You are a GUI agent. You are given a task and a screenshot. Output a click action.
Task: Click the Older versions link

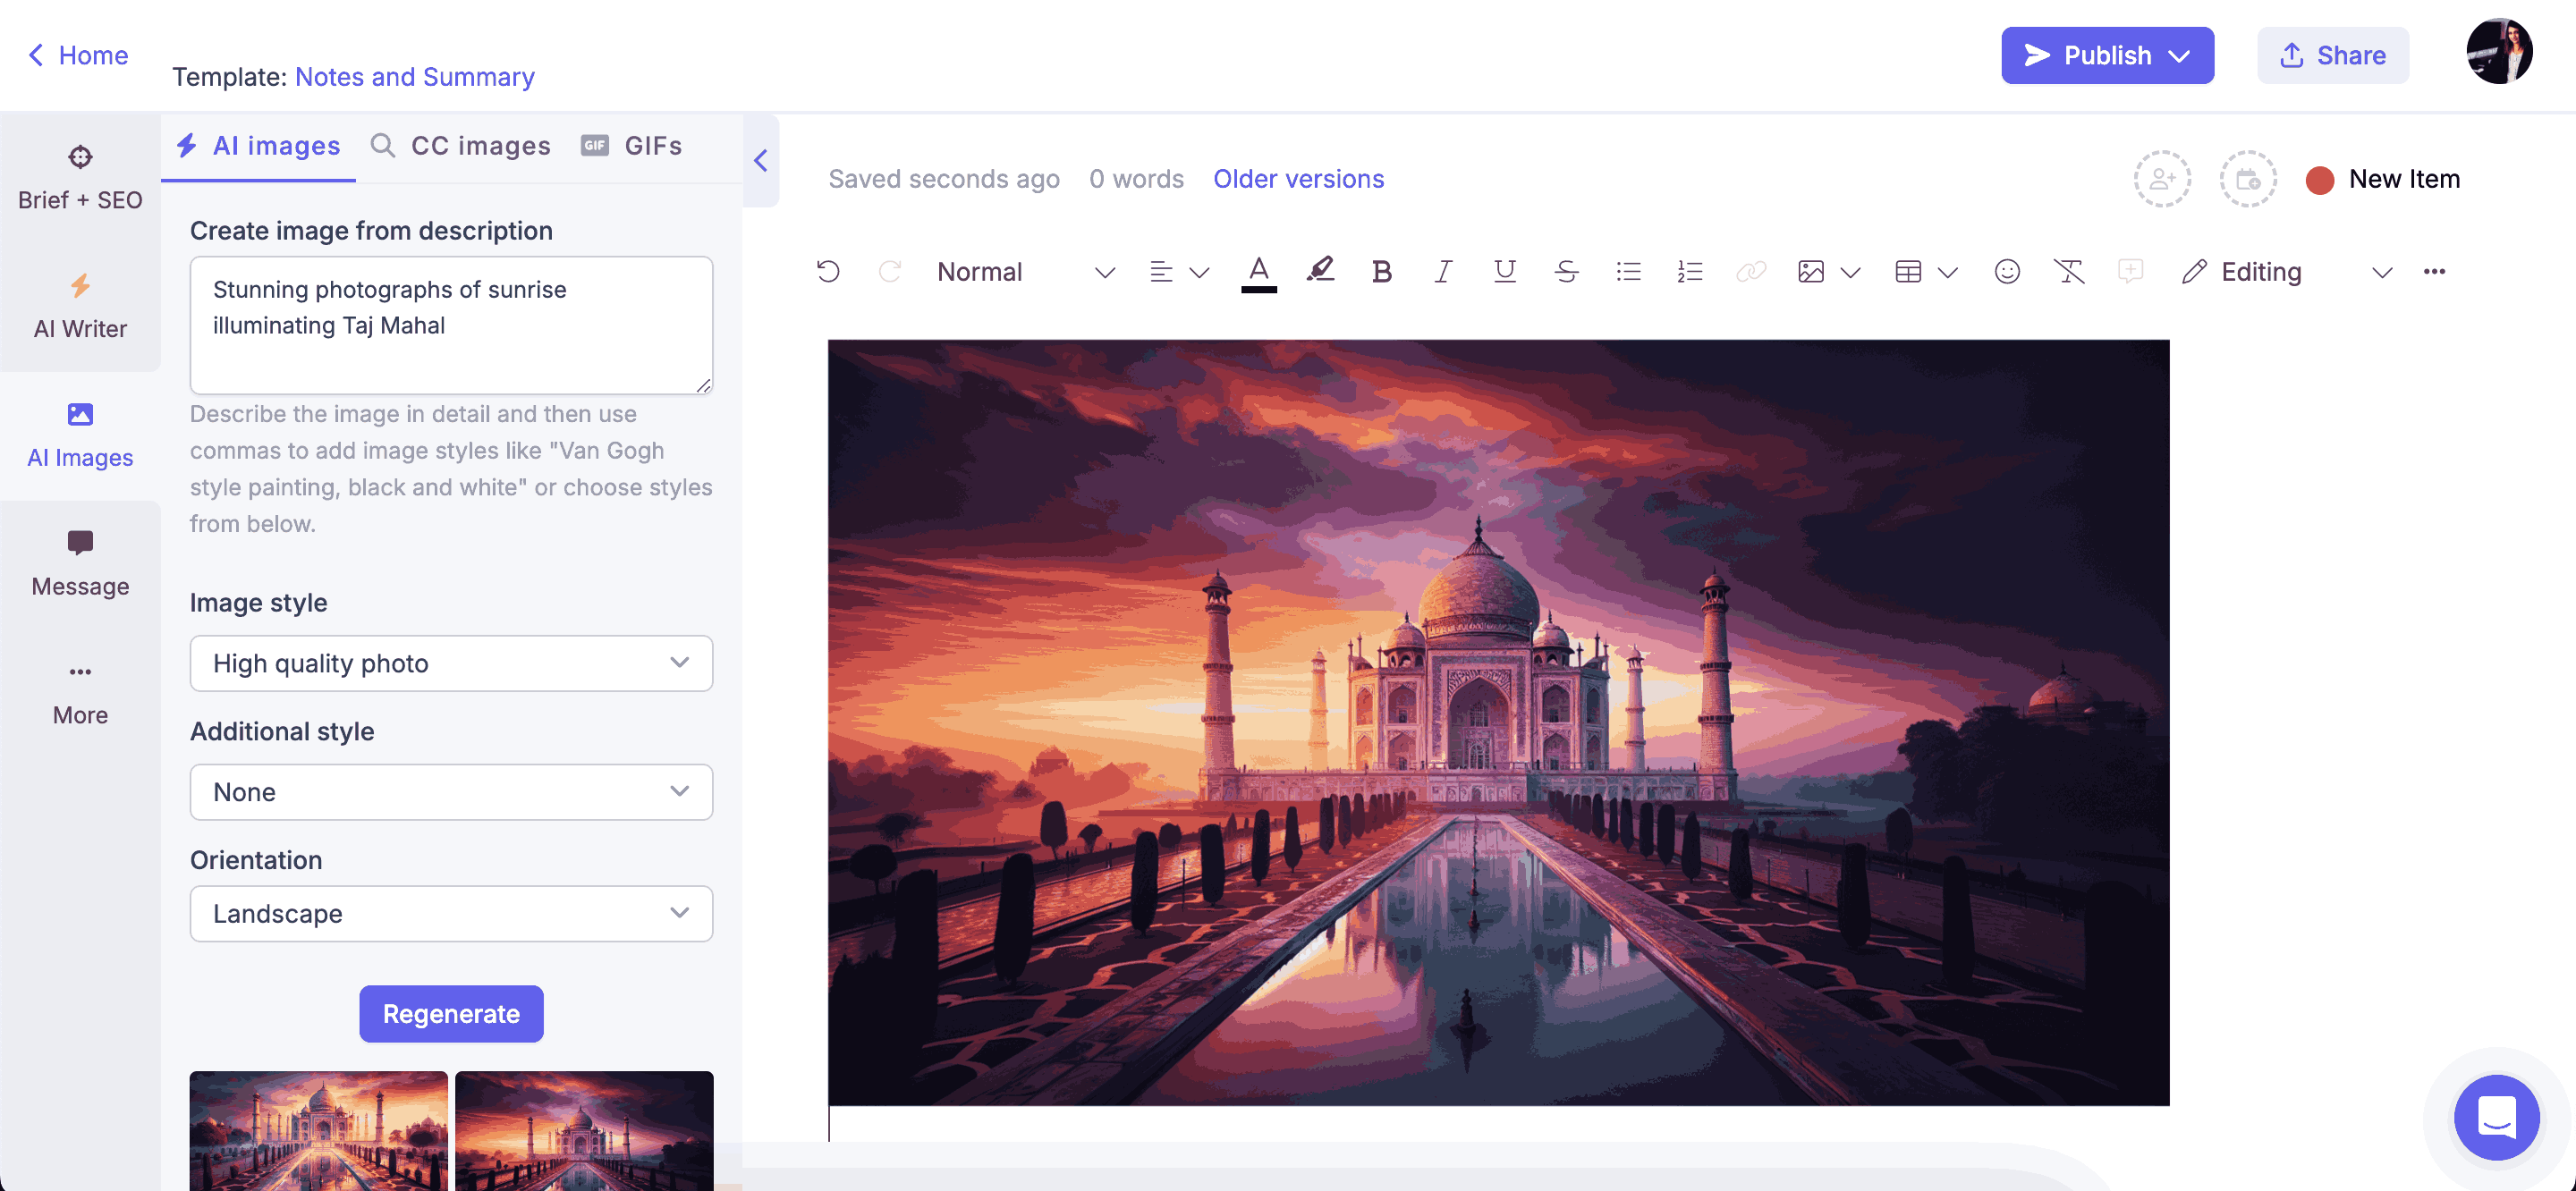[1298, 177]
